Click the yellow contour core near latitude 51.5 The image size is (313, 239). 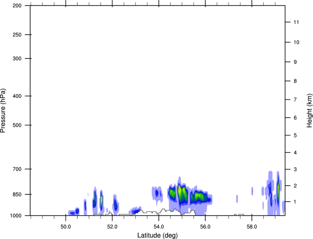click(x=101, y=199)
